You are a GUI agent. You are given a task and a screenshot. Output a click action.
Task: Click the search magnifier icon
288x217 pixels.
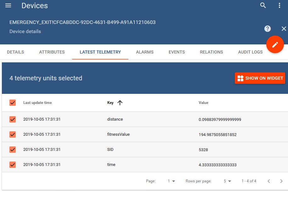[263, 5]
